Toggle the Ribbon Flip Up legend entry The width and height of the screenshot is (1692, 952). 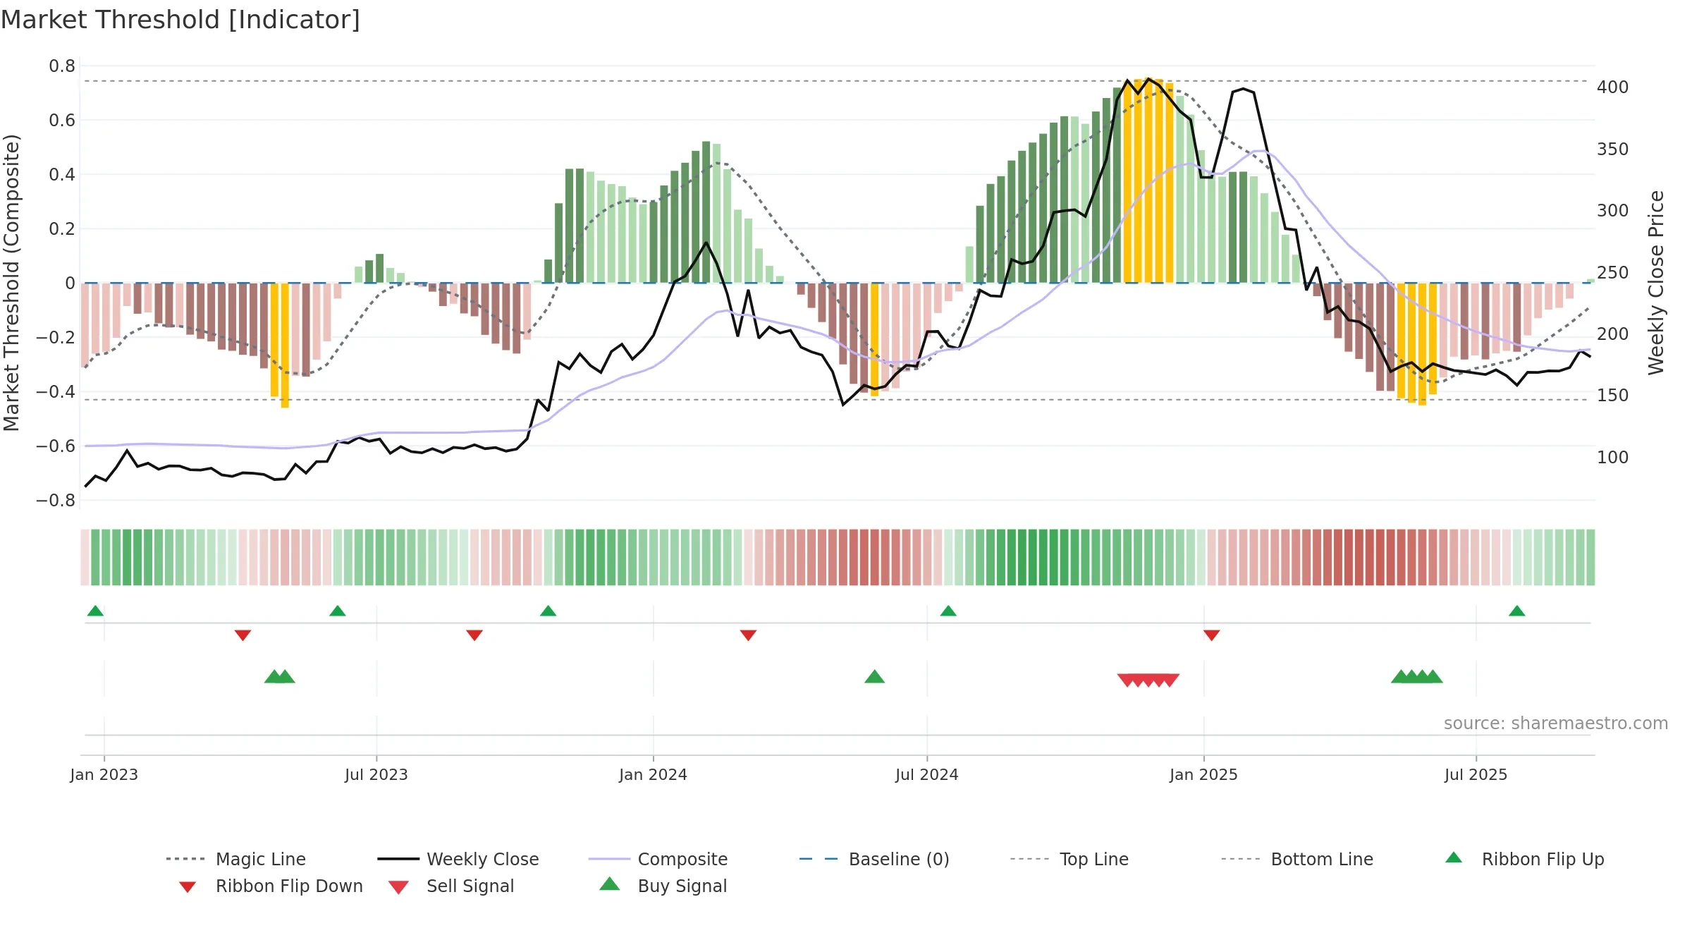[1524, 859]
